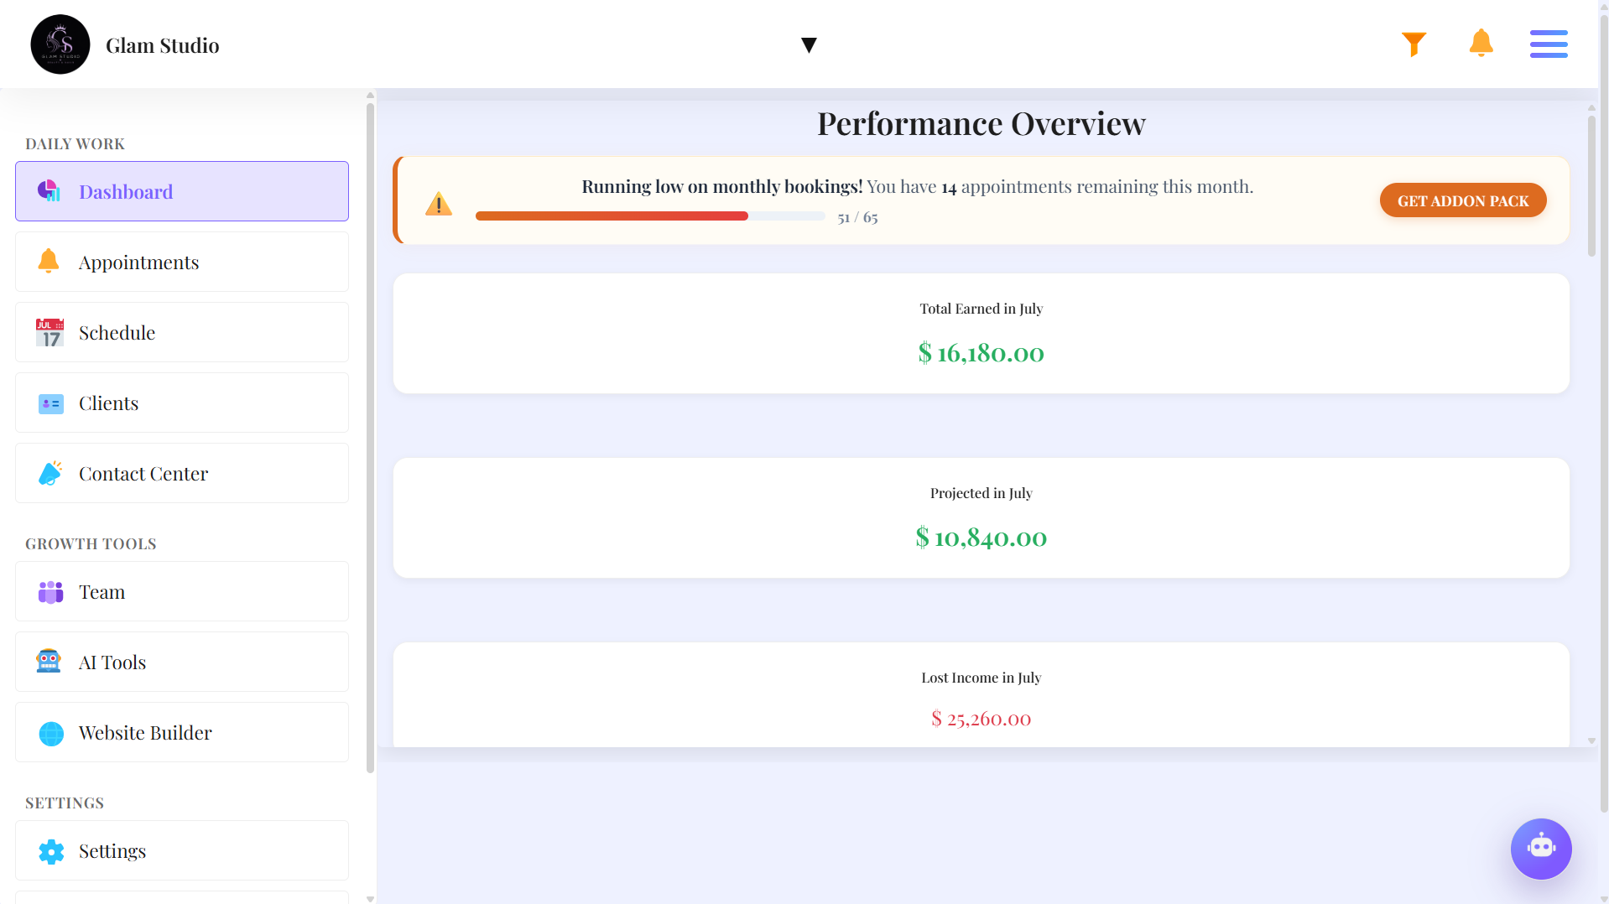Select the Projected in July card

pyautogui.click(x=981, y=518)
